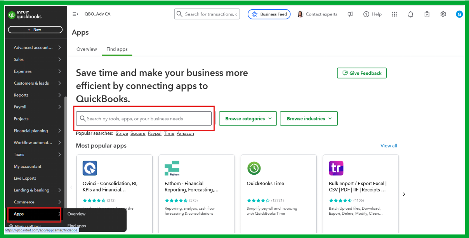Open the QuickBooks Time app icon

pos(254,168)
